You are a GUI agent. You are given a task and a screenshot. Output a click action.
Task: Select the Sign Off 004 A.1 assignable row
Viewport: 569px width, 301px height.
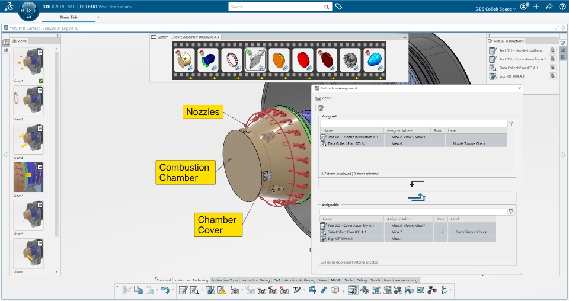click(x=408, y=239)
